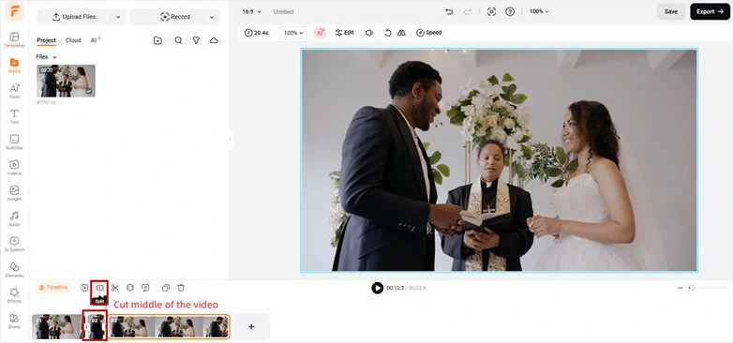
Task: Select scene 03 in timeline
Action: (x=170, y=326)
